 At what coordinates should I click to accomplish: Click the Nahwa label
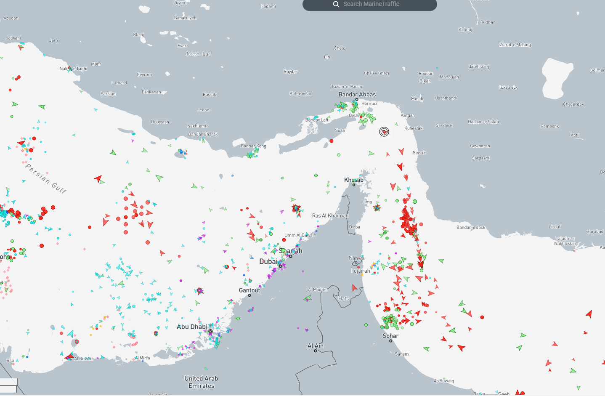[357, 258]
